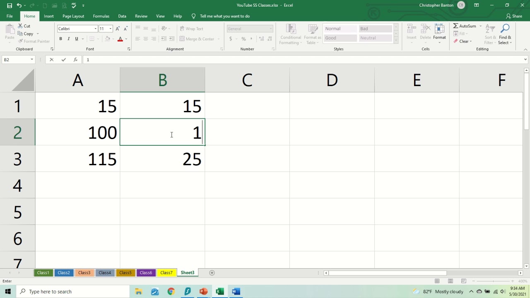Switch to Page Break Preview in status bar

464,281
